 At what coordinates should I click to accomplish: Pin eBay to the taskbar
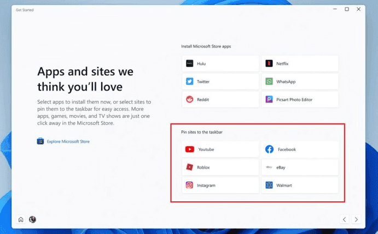(x=300, y=167)
